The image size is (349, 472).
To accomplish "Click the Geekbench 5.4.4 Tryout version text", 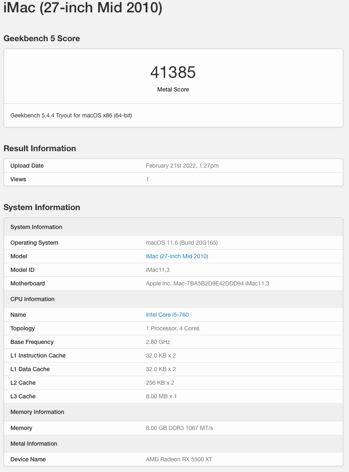I will [71, 115].
